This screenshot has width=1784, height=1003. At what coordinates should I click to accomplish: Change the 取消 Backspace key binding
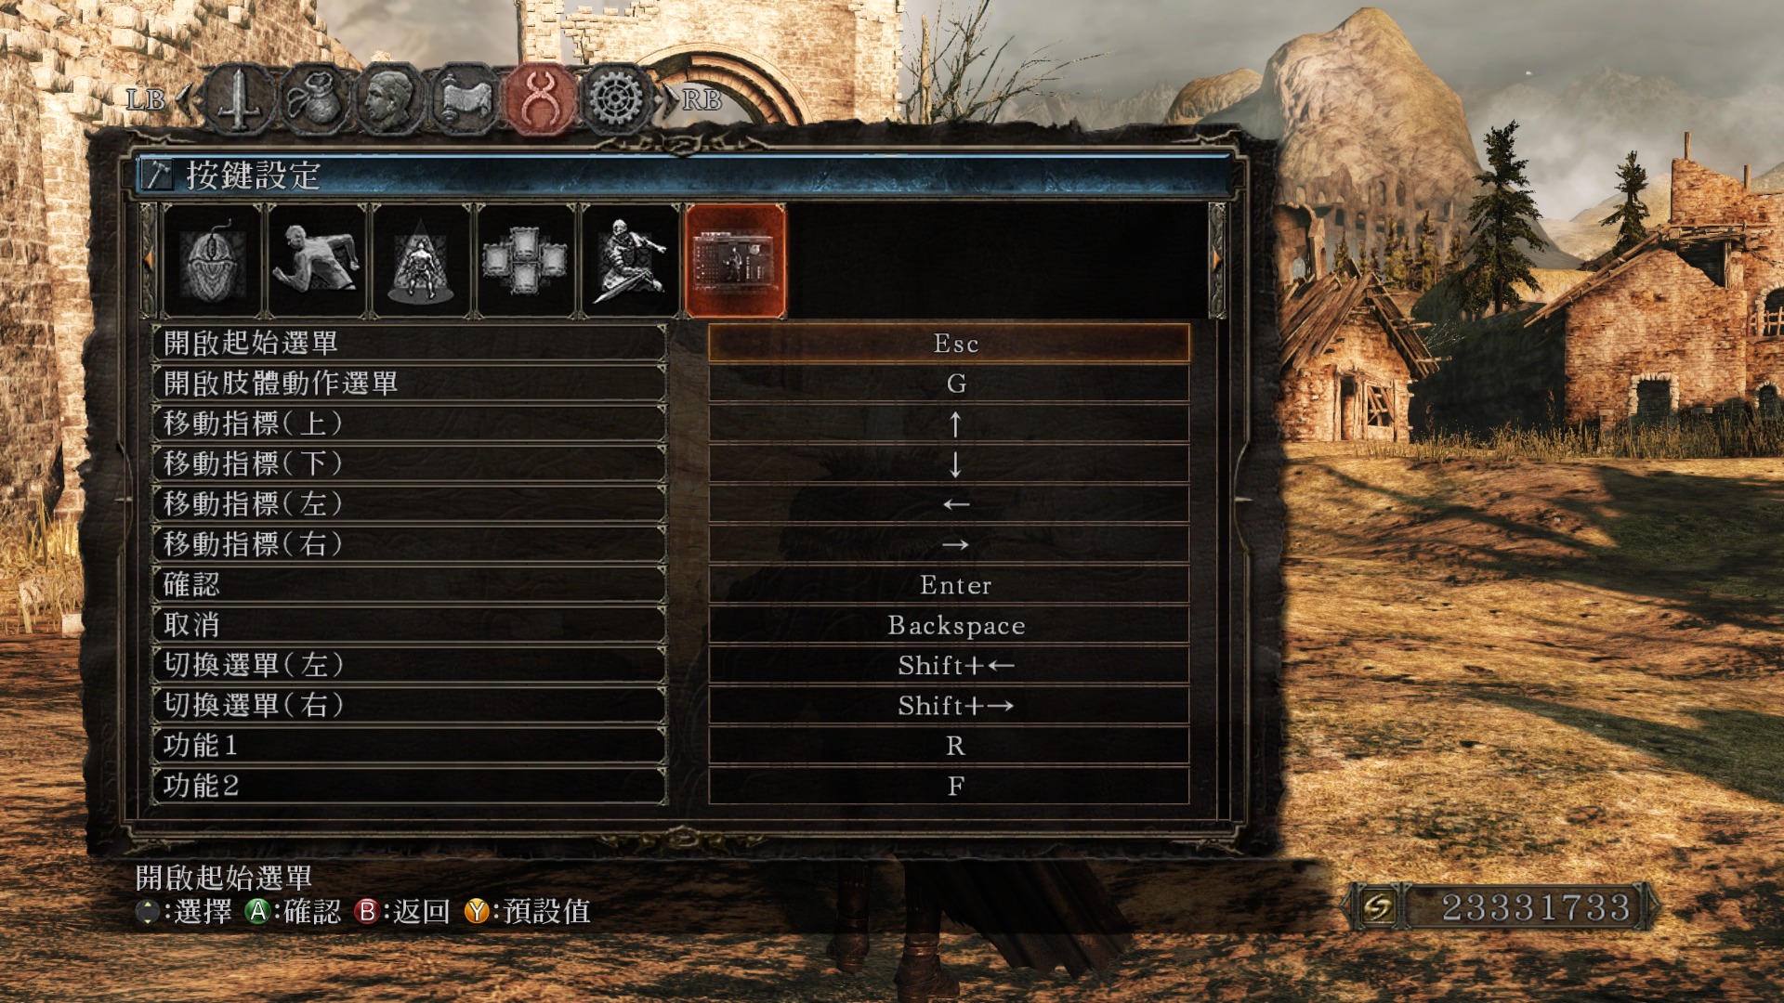point(949,625)
